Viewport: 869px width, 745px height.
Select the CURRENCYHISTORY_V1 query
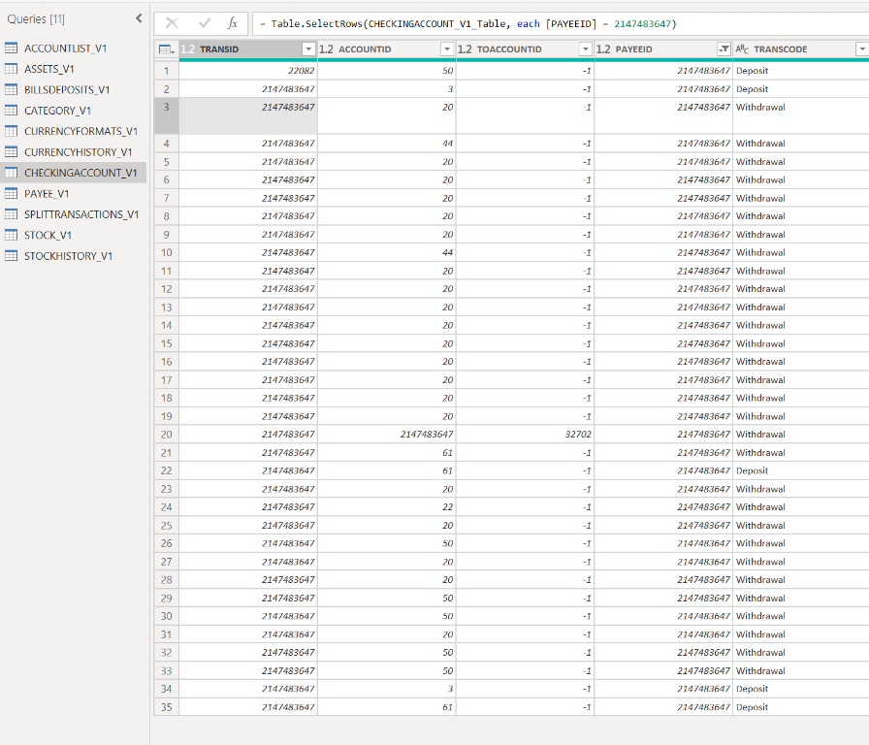point(73,152)
